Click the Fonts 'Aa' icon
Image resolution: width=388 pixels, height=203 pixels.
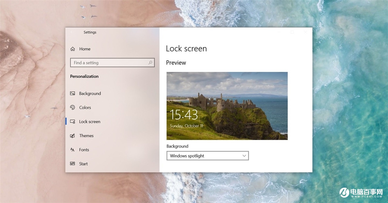[72, 150]
